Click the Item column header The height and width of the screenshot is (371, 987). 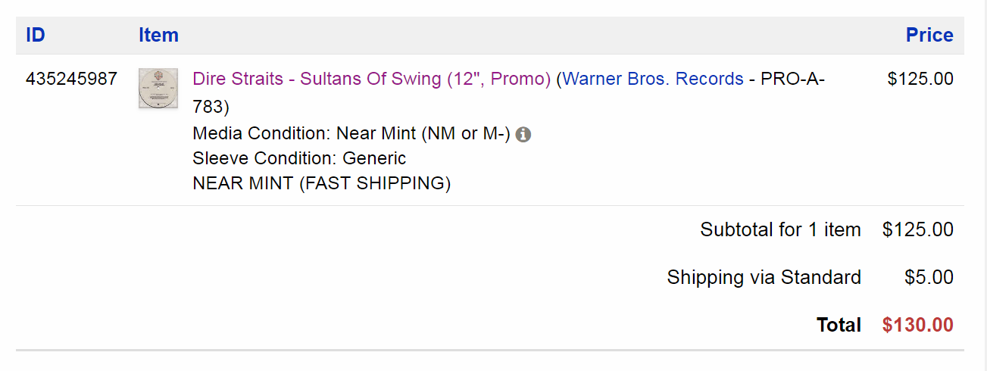click(x=158, y=35)
